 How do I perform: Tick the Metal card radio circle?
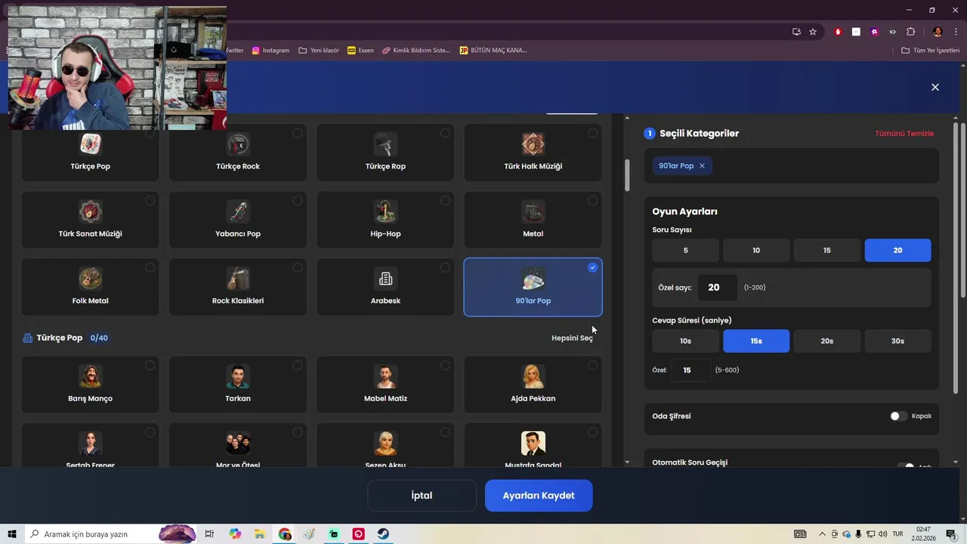point(592,200)
